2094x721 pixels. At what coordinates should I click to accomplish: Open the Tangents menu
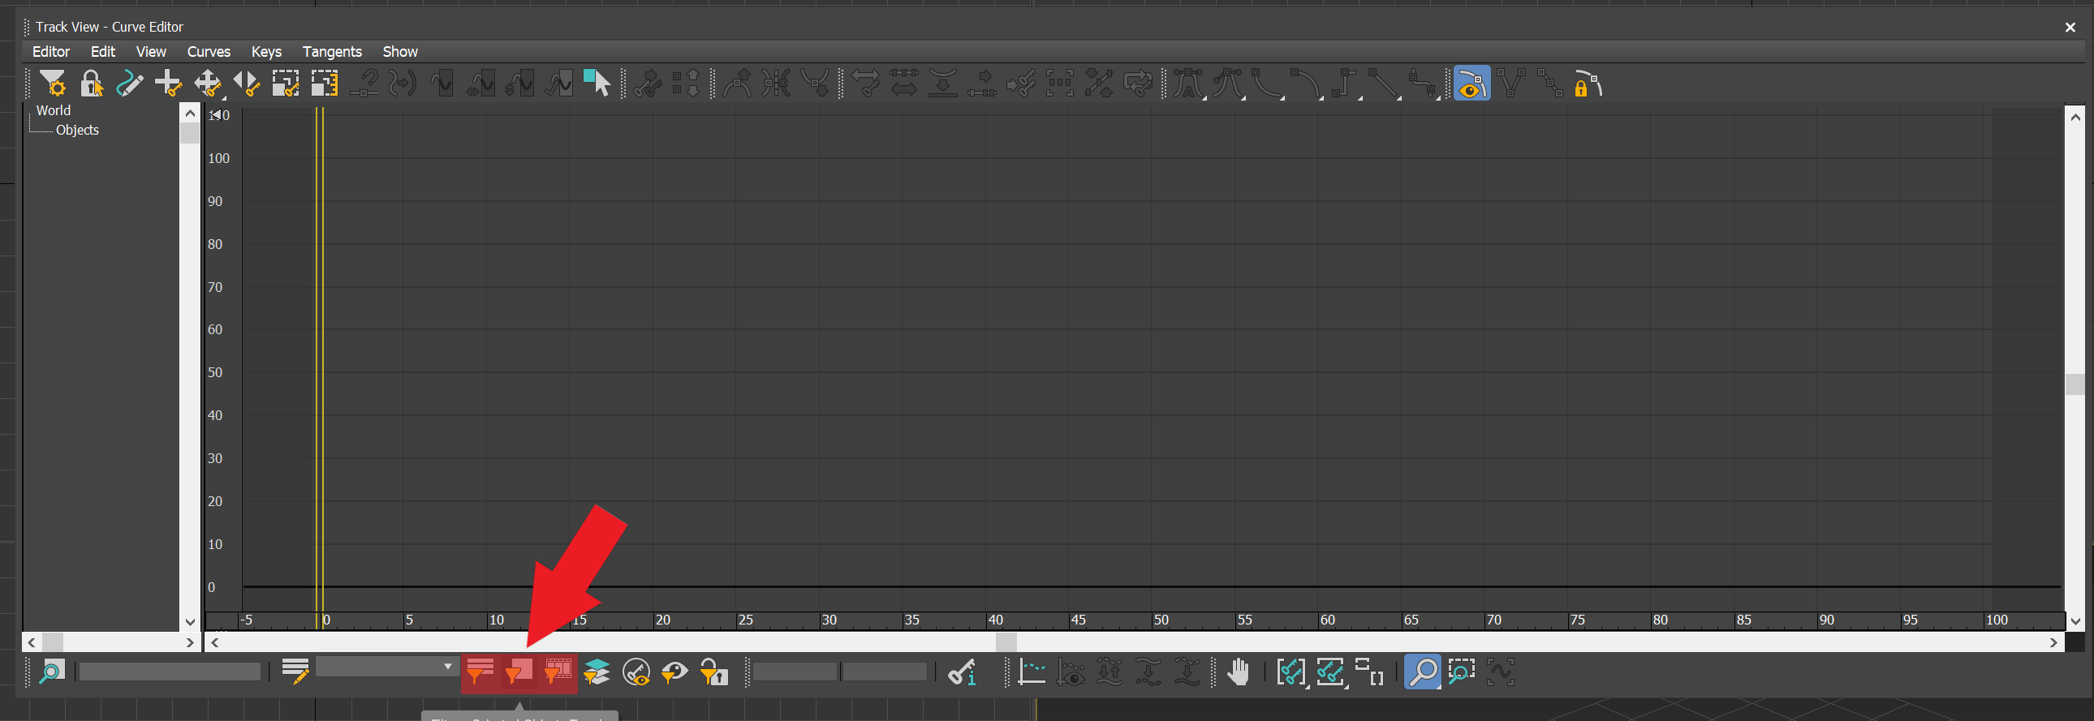pyautogui.click(x=332, y=51)
